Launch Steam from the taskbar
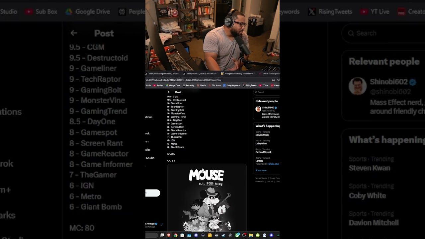425x239 pixels. [x=223, y=235]
